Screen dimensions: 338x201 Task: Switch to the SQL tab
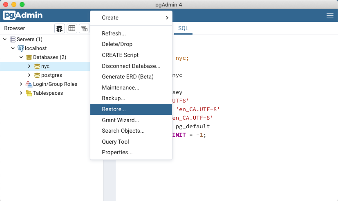[184, 28]
